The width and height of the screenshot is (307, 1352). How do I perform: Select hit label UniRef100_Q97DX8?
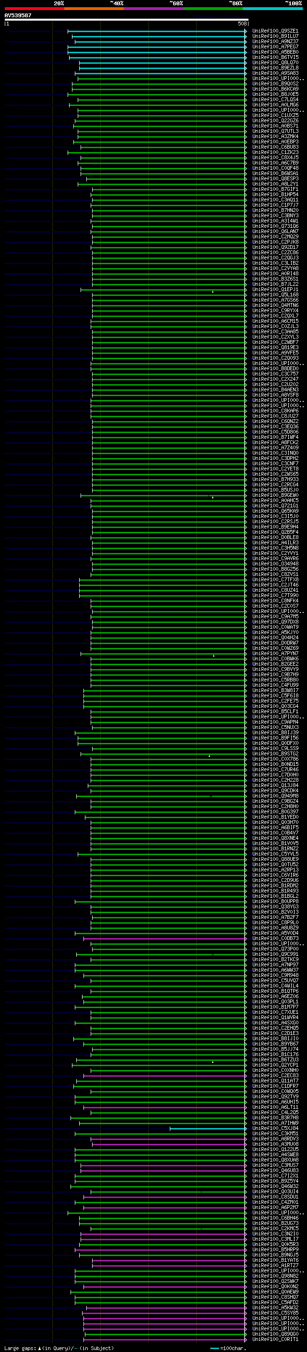click(x=275, y=622)
